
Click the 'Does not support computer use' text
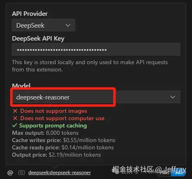[x=63, y=119]
